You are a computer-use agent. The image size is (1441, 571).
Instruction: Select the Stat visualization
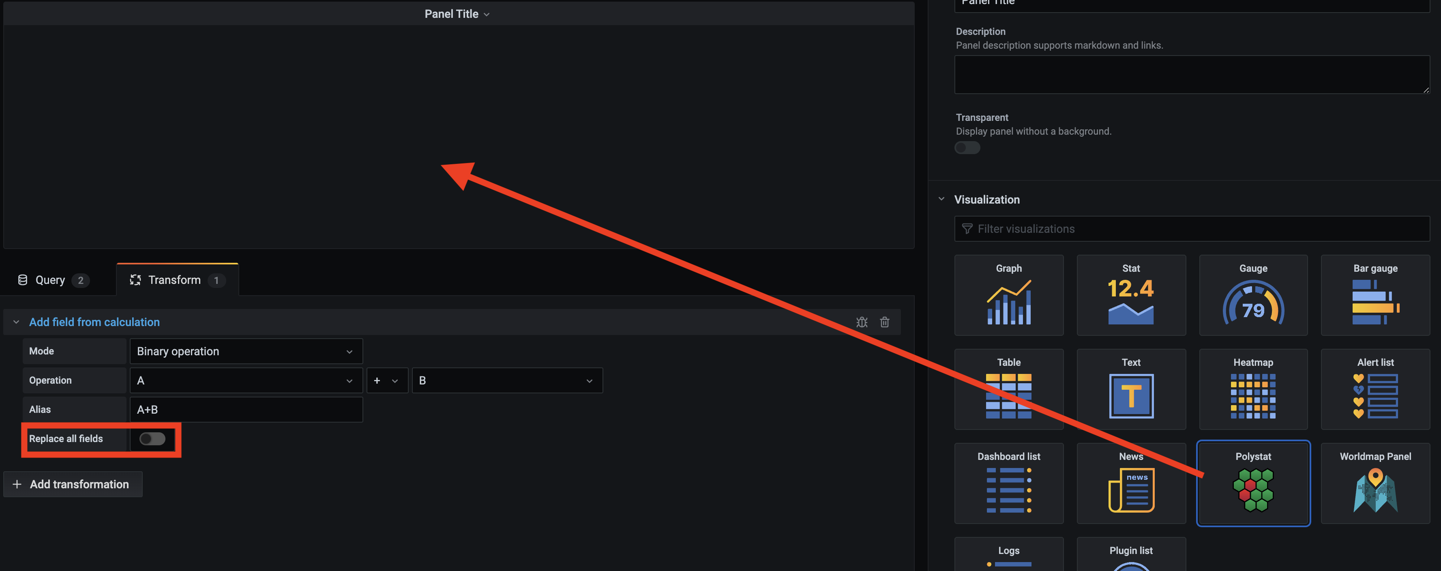point(1130,295)
